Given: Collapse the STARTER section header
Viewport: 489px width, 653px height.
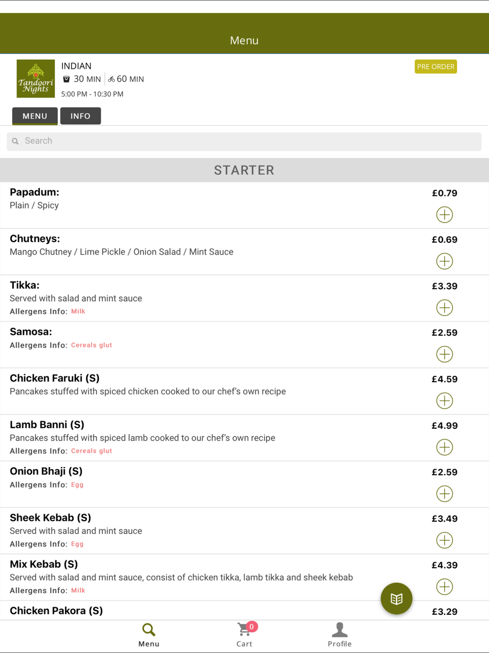Looking at the screenshot, I should 244,170.
